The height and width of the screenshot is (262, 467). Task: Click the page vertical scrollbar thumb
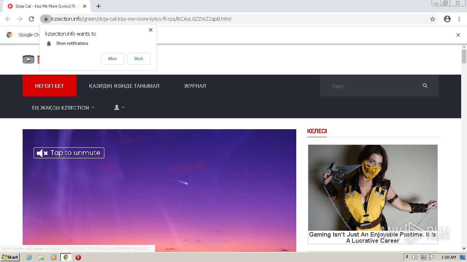point(464,56)
